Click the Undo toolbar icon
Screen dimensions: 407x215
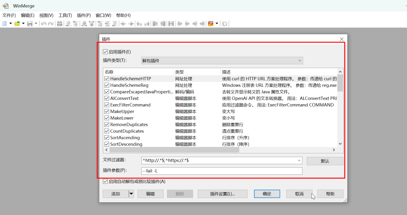click(44, 24)
